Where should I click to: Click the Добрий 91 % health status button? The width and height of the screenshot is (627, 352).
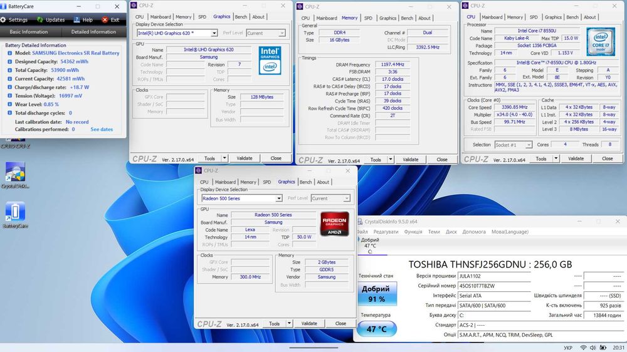click(376, 294)
